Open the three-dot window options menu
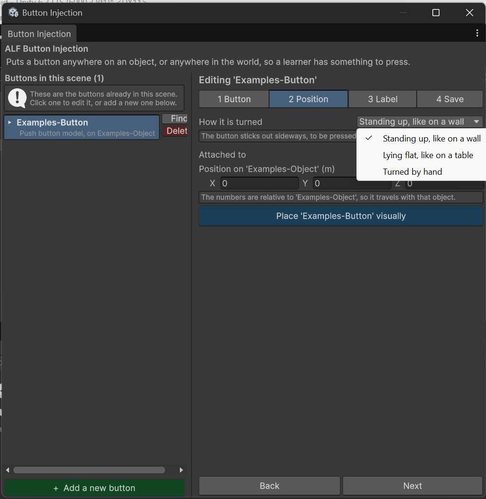Viewport: 486px width, 499px height. [477, 33]
